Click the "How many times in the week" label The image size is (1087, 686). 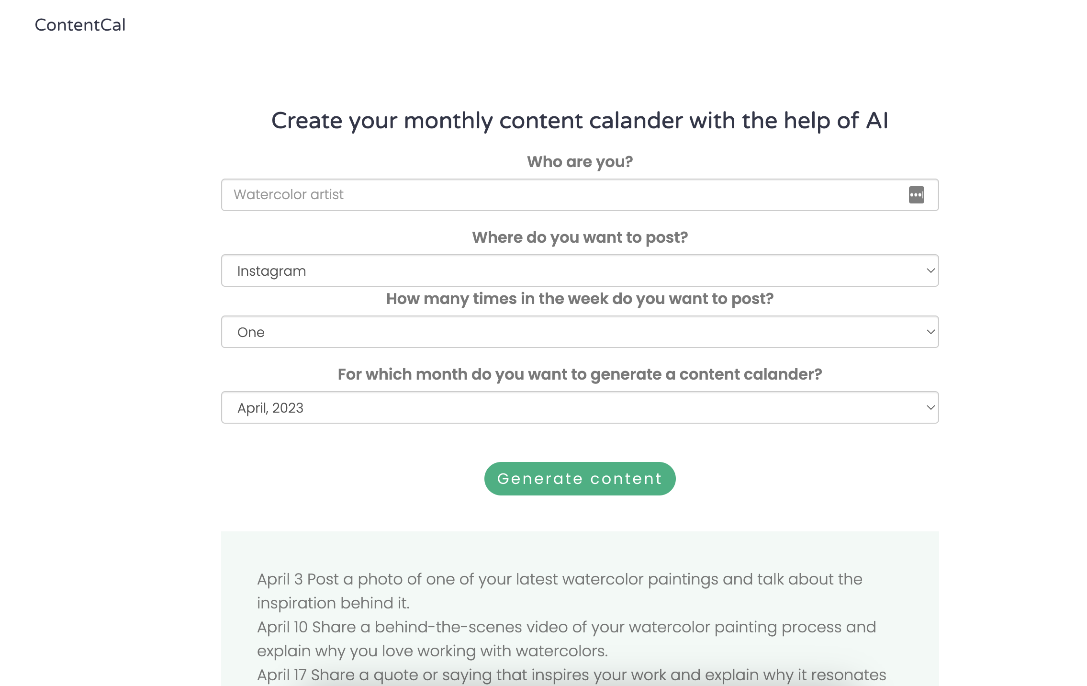pos(580,298)
